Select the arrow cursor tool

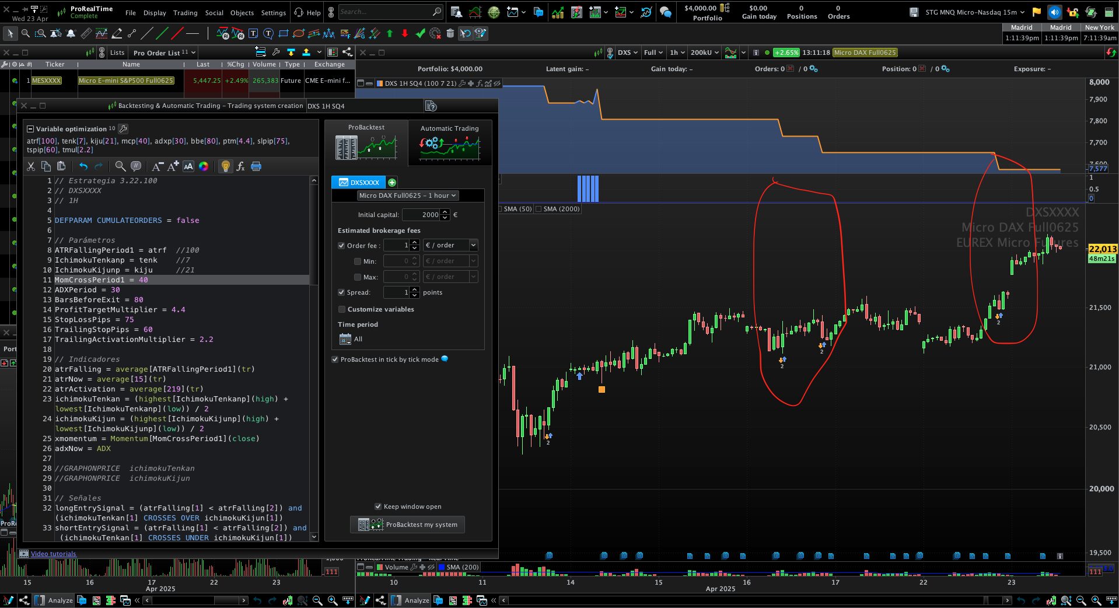[11, 34]
